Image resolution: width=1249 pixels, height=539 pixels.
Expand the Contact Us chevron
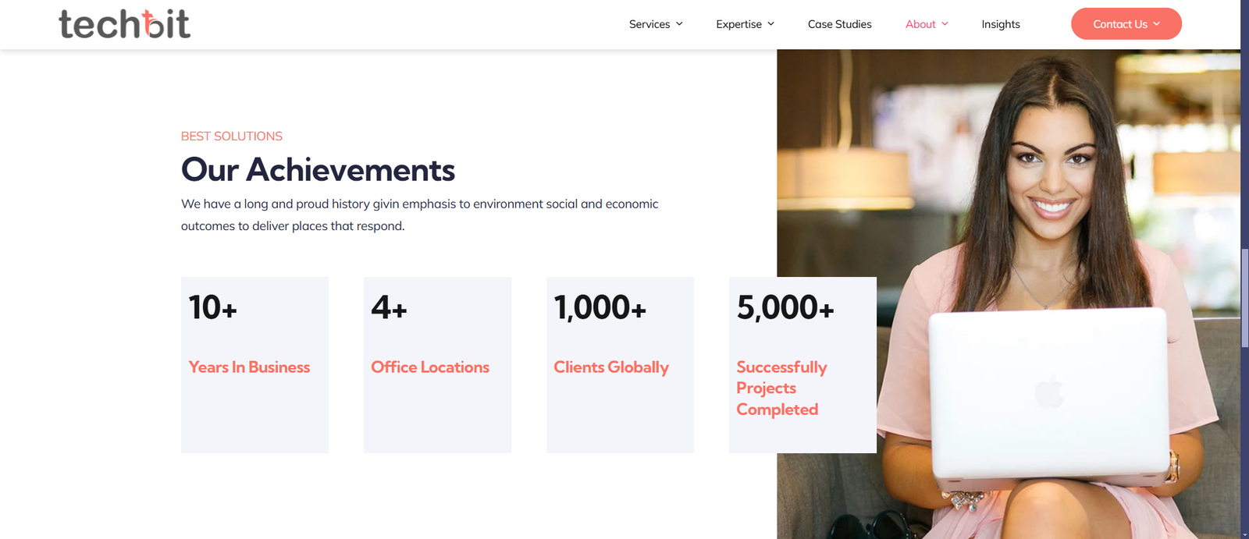[1156, 24]
